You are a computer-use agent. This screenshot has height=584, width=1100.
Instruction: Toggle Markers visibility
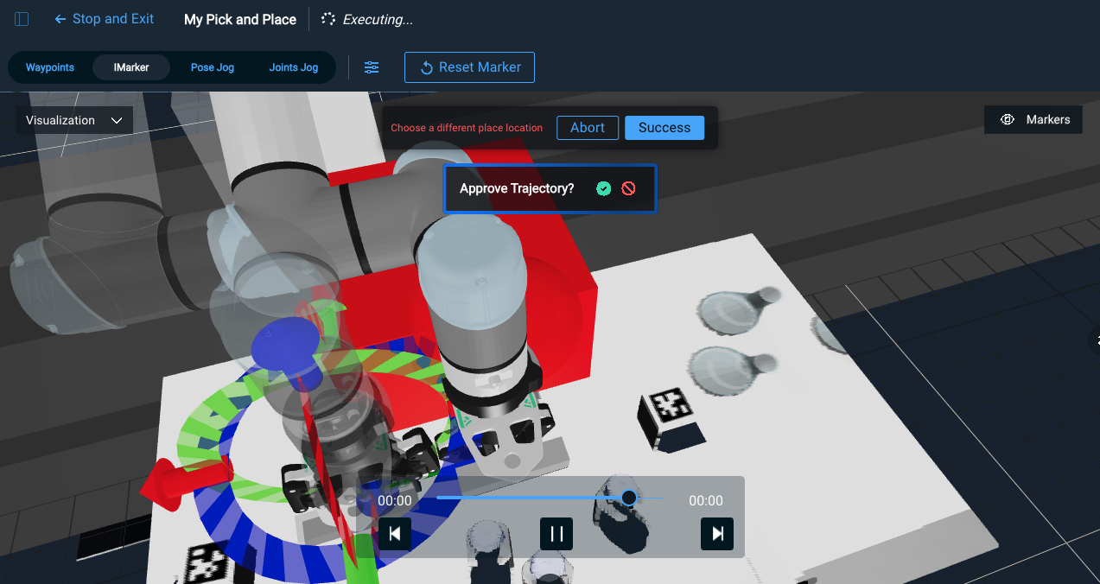(1033, 120)
